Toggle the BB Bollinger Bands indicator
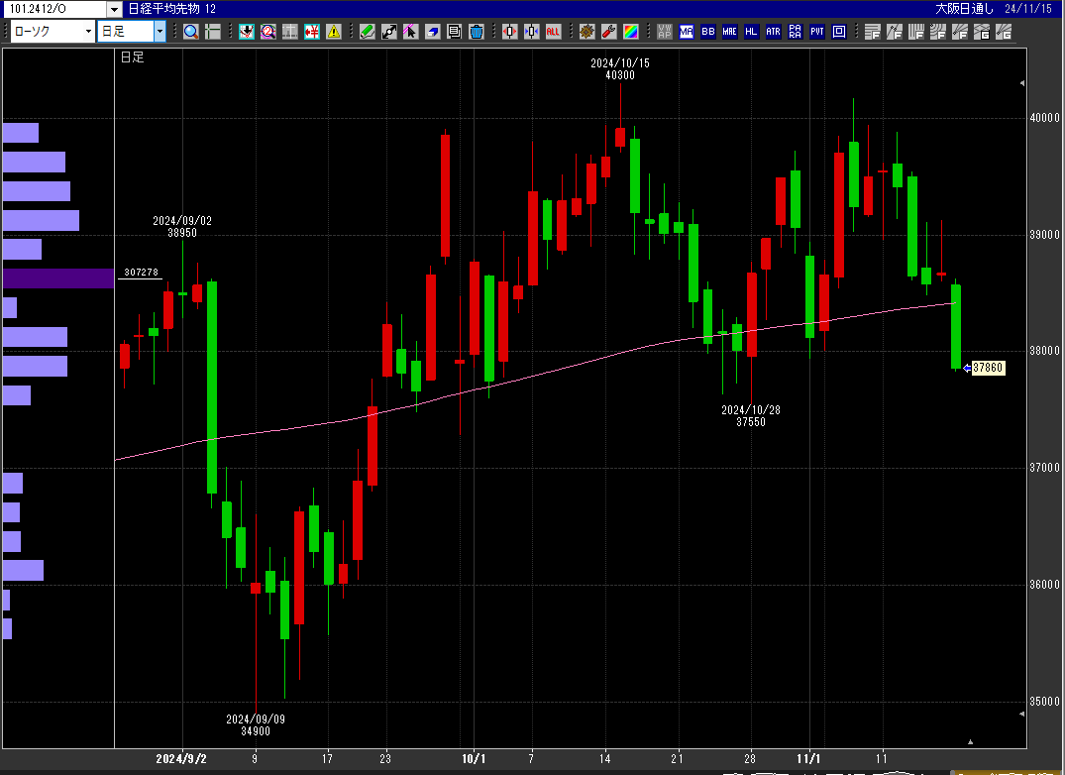 [x=708, y=32]
